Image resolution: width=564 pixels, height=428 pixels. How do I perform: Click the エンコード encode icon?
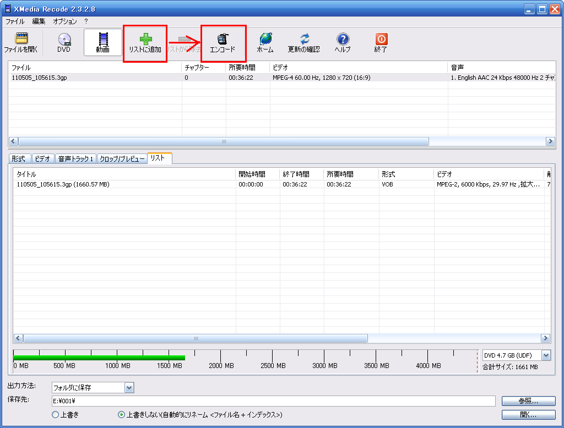pos(223,39)
